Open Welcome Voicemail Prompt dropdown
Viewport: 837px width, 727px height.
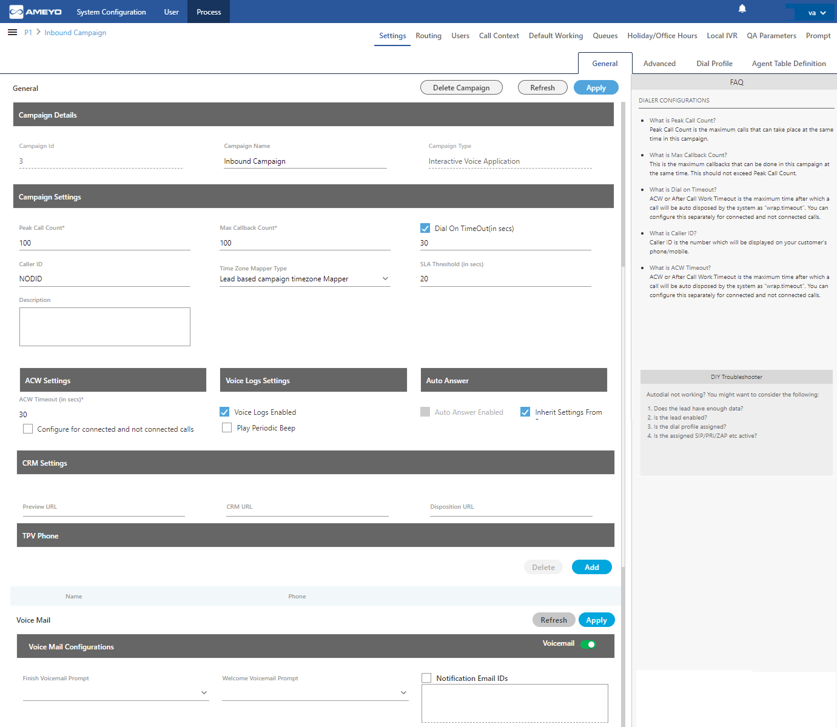point(315,692)
